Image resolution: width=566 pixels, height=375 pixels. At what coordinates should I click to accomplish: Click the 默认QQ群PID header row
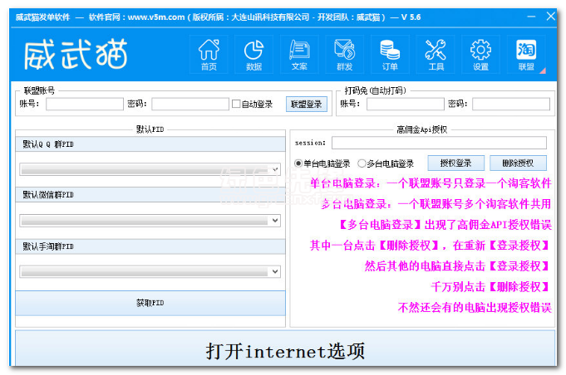pos(150,144)
